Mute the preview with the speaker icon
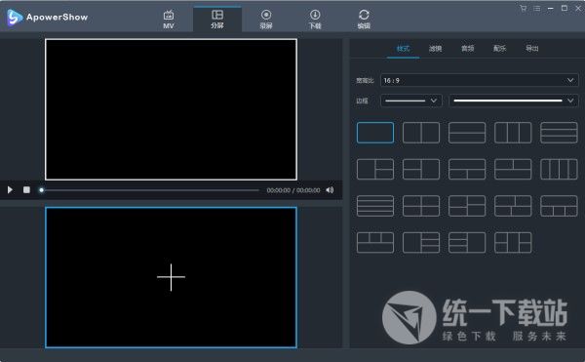The width and height of the screenshot is (585, 362). click(x=330, y=190)
